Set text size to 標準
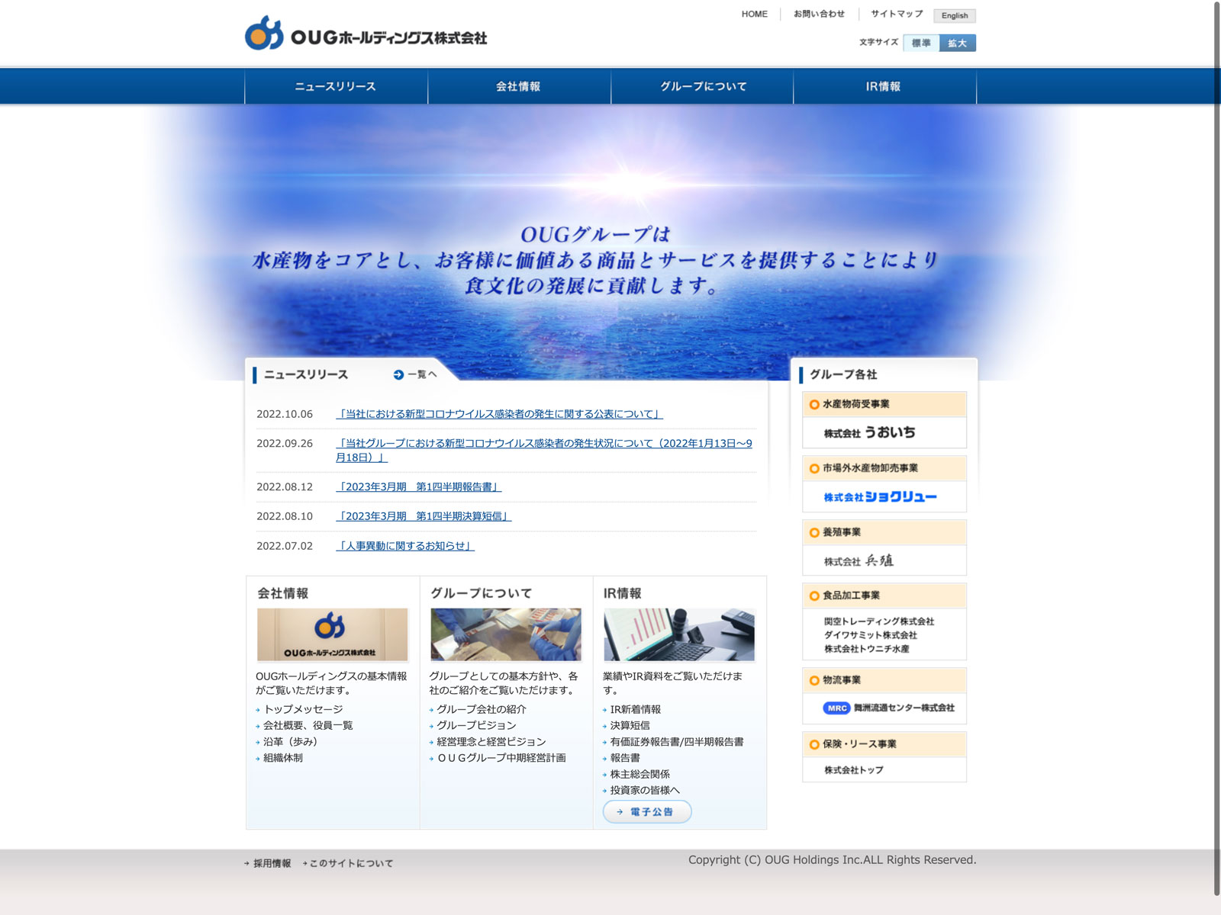 point(921,43)
